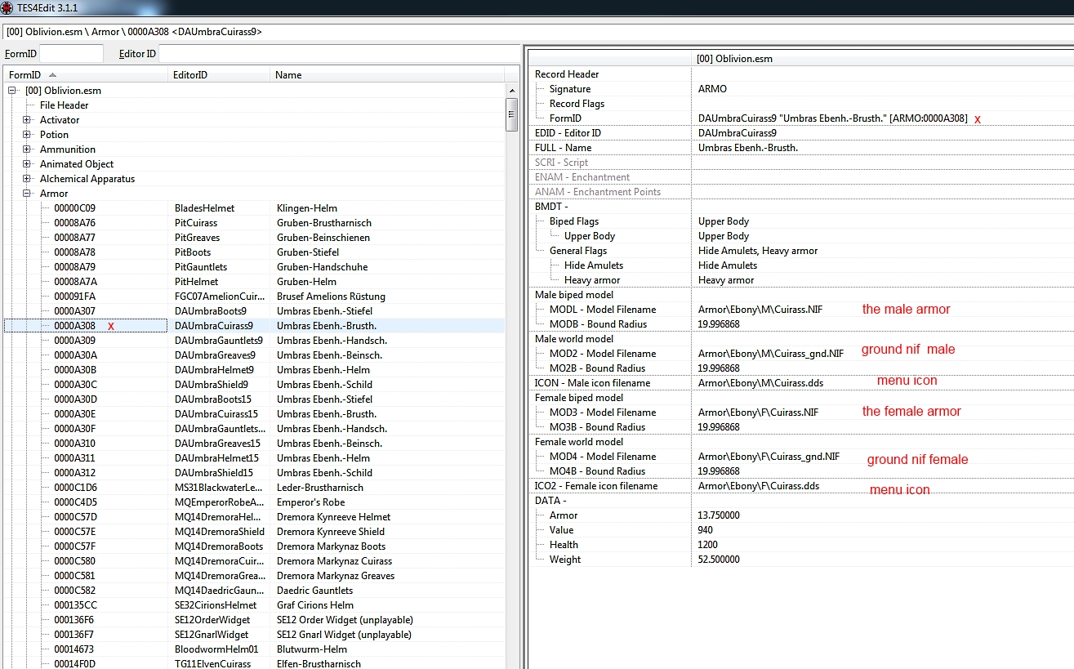Select the Record Flags row
This screenshot has width=1074, height=669.
[800, 104]
